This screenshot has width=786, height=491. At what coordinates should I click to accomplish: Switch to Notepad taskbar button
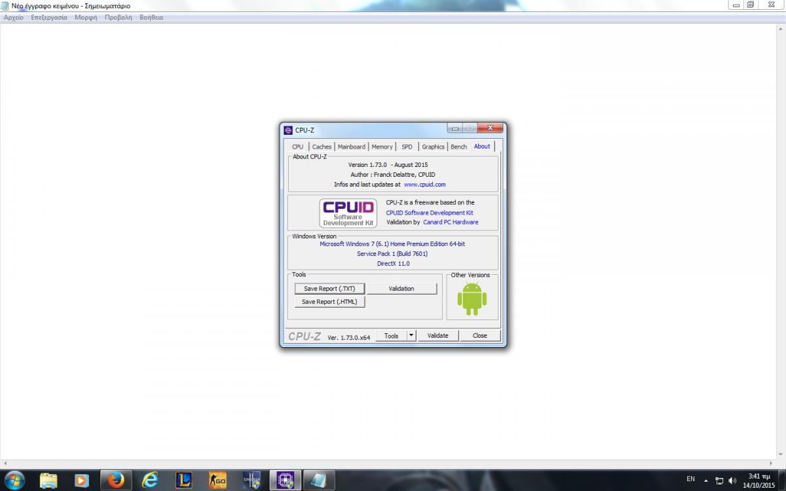(x=320, y=481)
